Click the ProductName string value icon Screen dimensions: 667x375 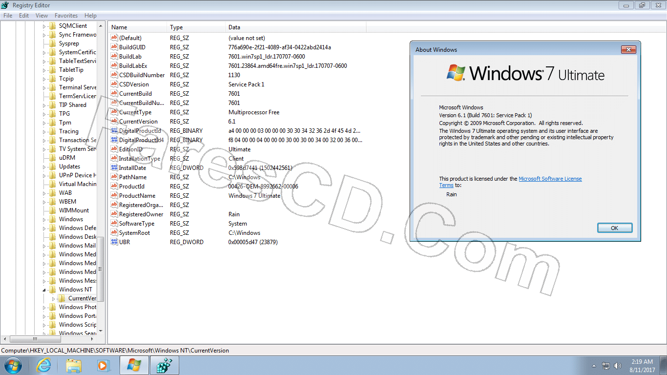point(114,196)
